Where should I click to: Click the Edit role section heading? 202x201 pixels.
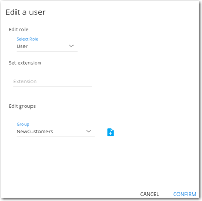click(19, 29)
